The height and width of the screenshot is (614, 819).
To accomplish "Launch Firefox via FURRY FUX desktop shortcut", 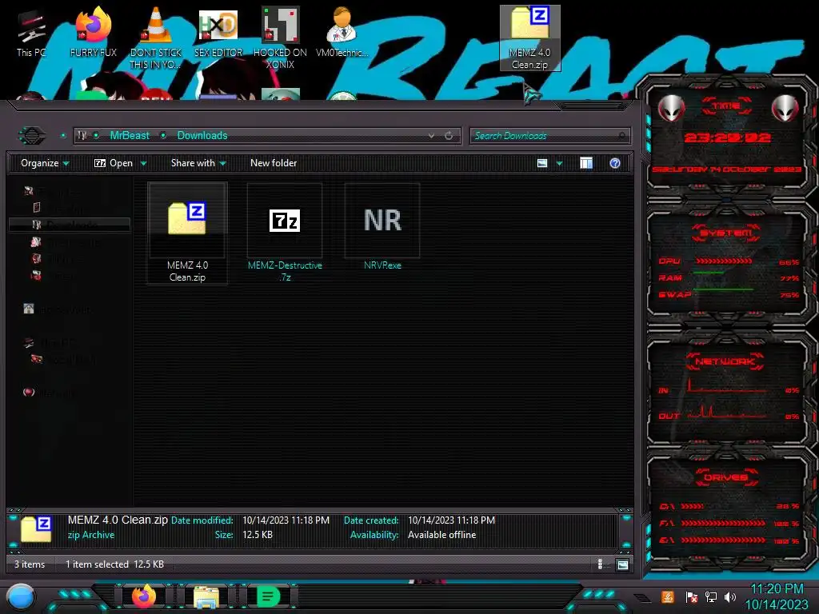I will (93, 34).
